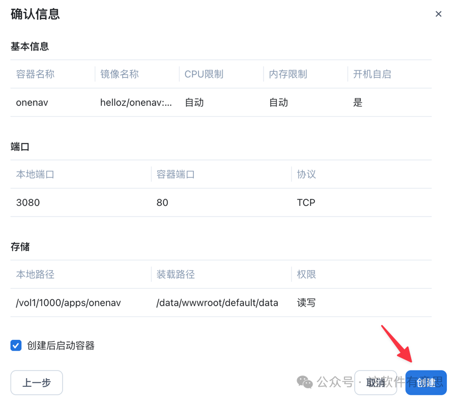Click the 本地路径 column header
The image size is (458, 400).
tap(35, 274)
